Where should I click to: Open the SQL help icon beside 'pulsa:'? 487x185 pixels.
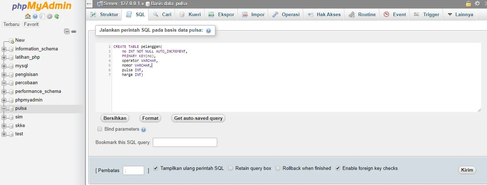pos(208,31)
